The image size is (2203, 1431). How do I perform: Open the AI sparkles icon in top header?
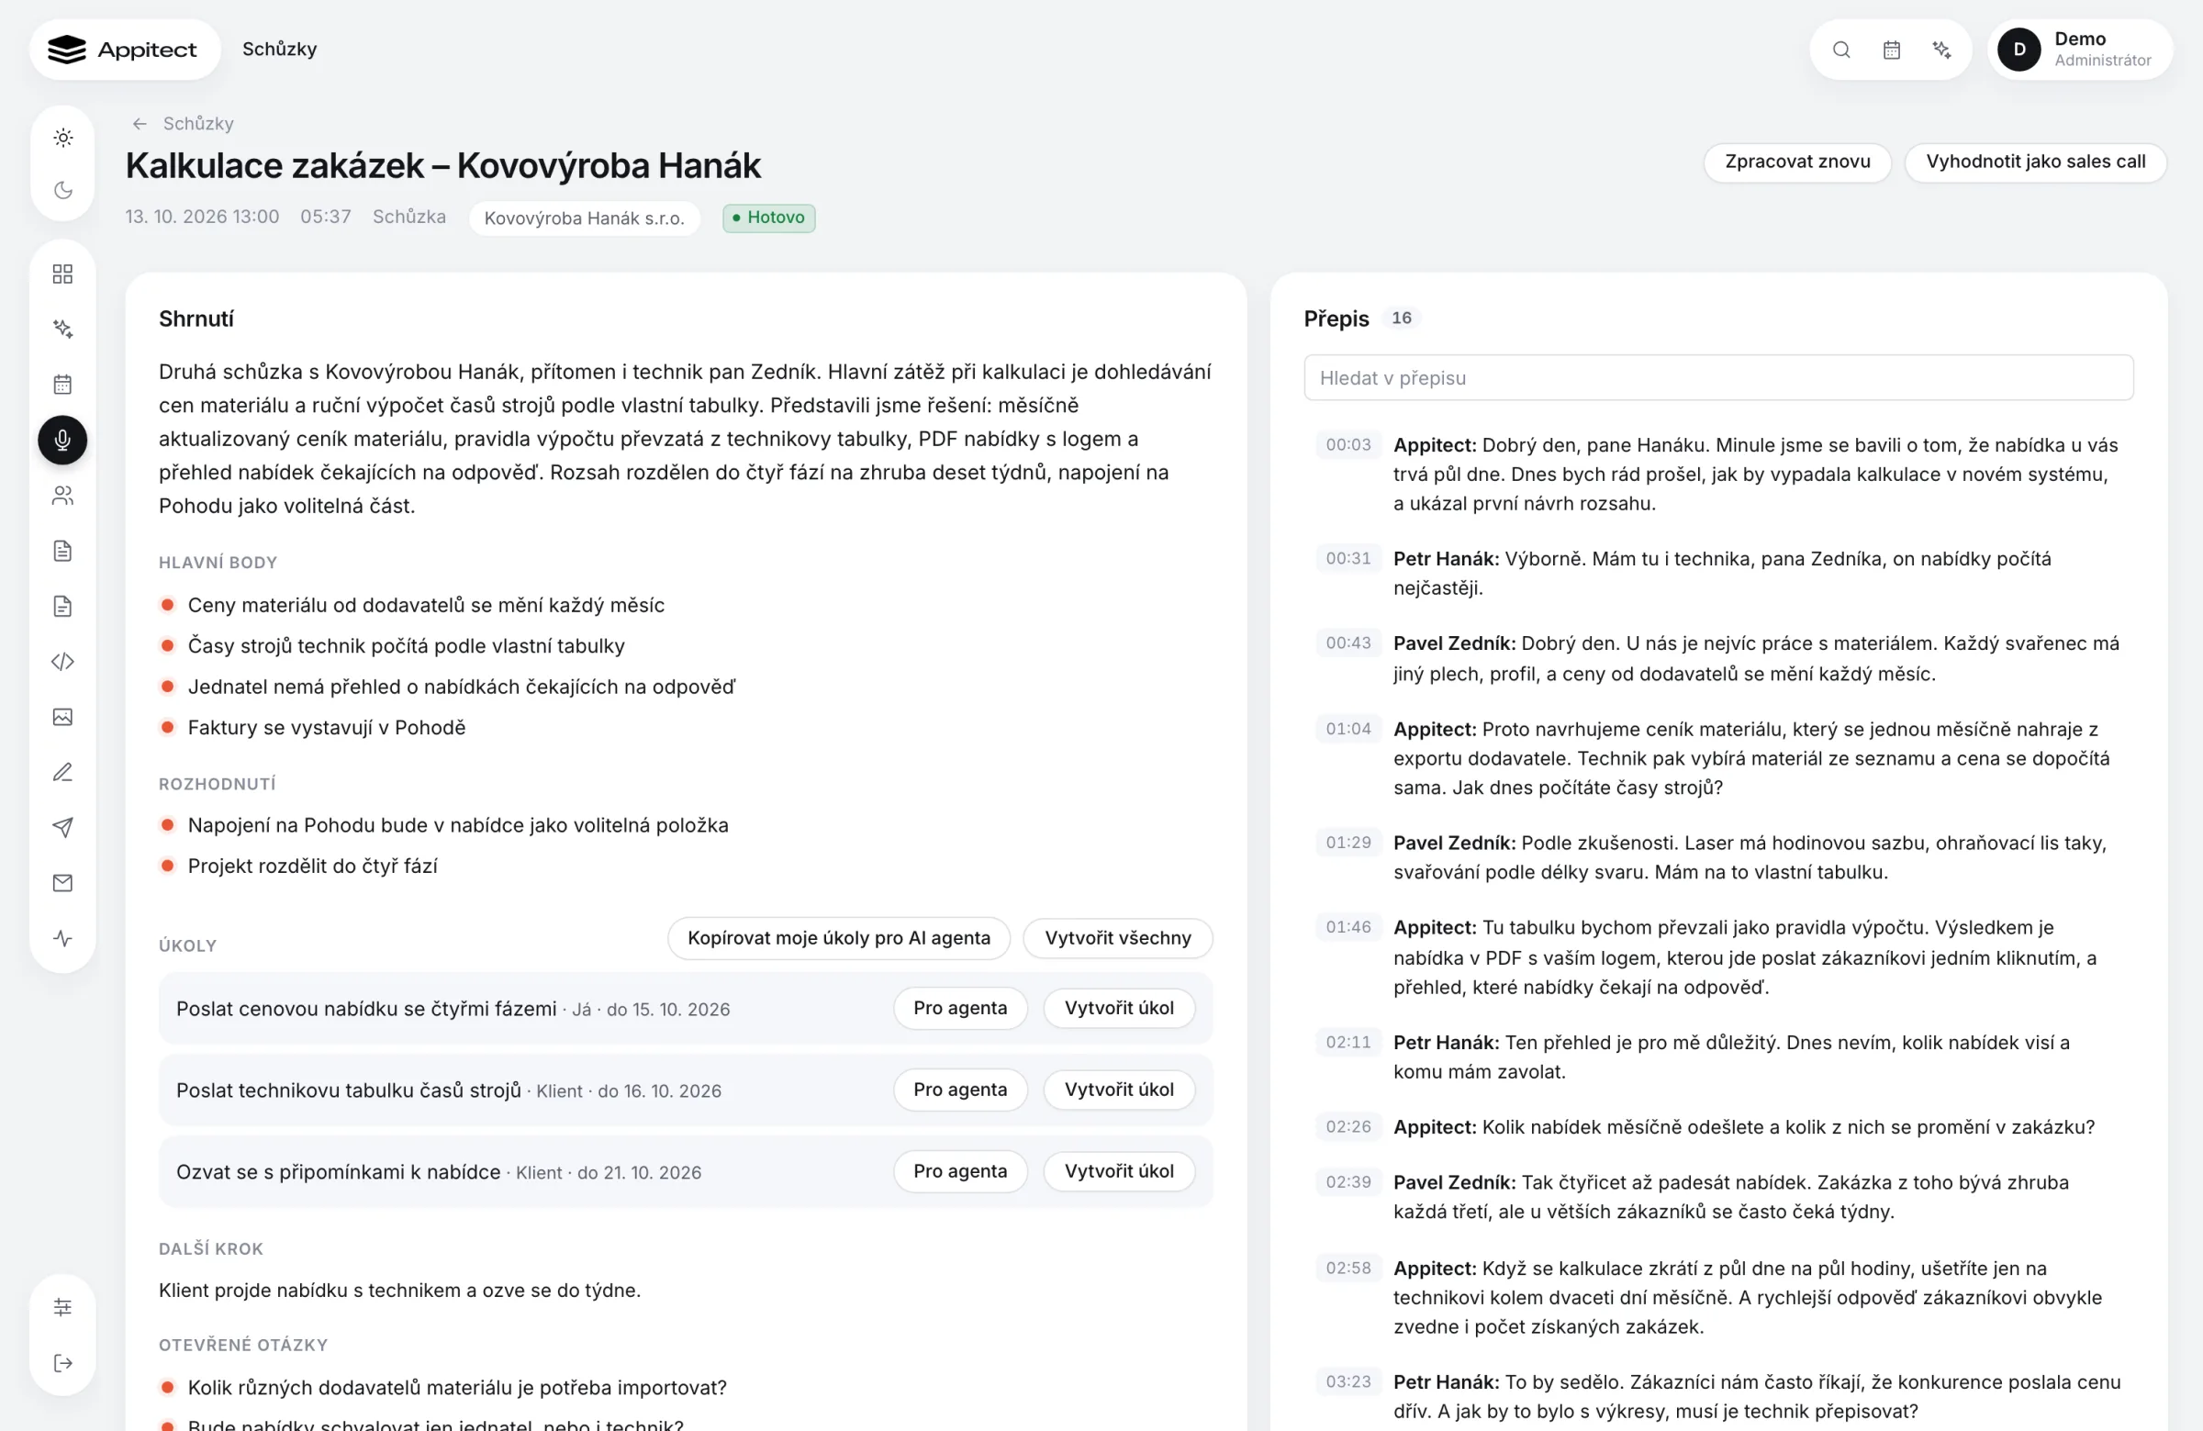pyautogui.click(x=1942, y=50)
